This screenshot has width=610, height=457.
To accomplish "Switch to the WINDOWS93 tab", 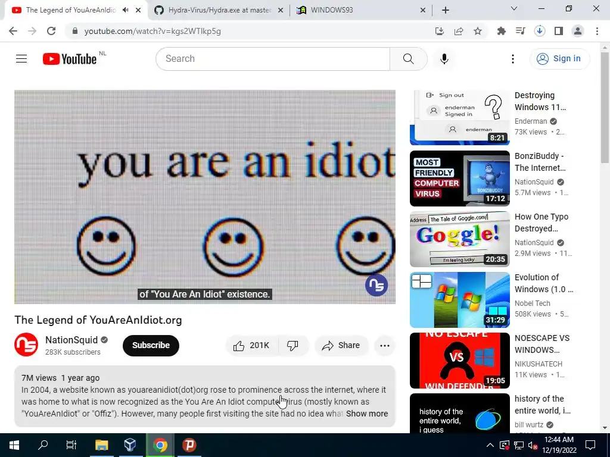I will pyautogui.click(x=361, y=10).
